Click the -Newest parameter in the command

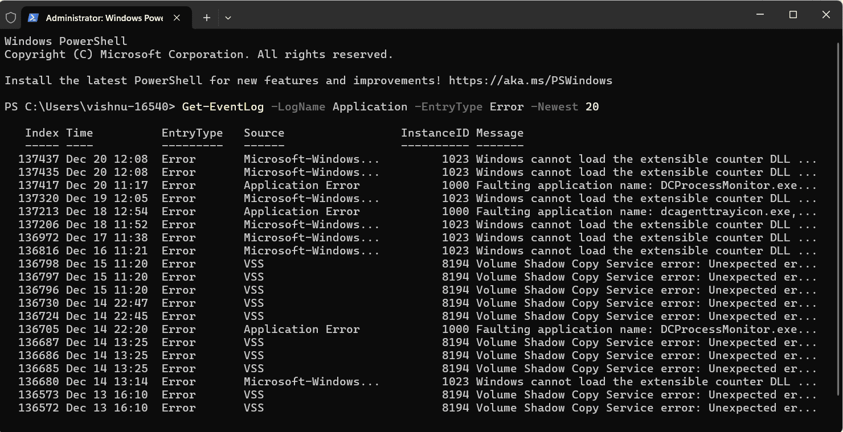click(x=554, y=106)
